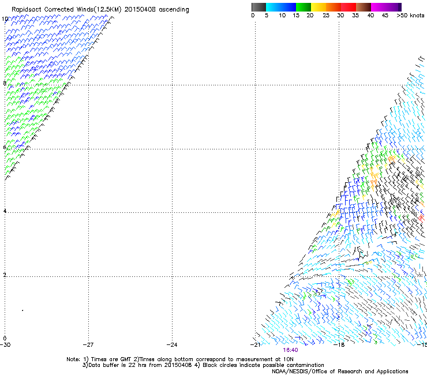Click the '>50 knots' legend label
427x375 pixels.
click(x=411, y=15)
